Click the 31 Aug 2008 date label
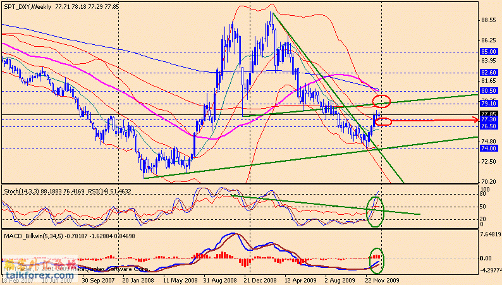The height and width of the screenshot is (285, 502). (220, 280)
